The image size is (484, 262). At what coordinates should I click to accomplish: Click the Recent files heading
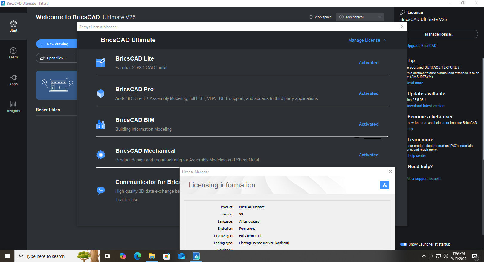pos(48,110)
